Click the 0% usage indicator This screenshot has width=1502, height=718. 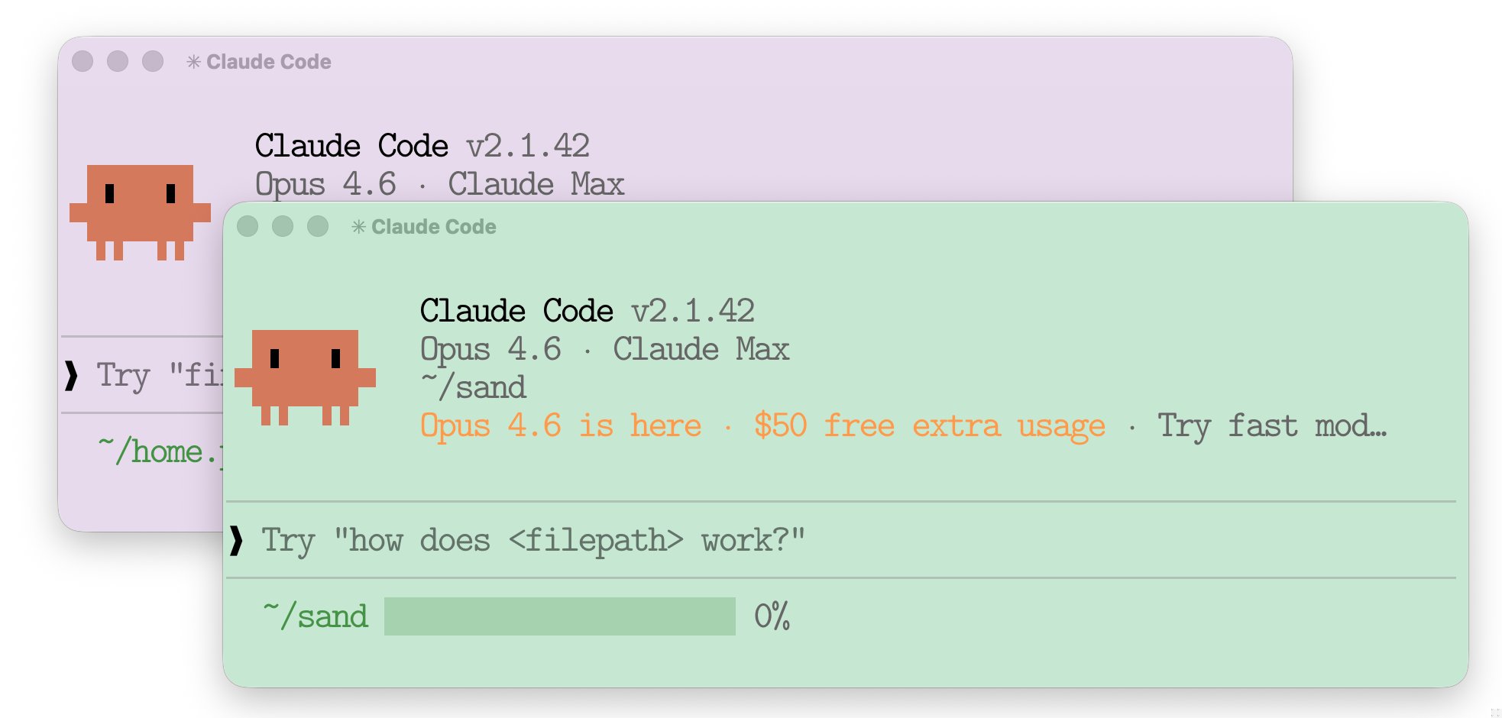click(x=772, y=616)
